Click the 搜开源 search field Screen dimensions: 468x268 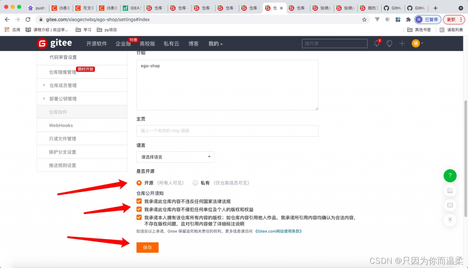coord(335,44)
